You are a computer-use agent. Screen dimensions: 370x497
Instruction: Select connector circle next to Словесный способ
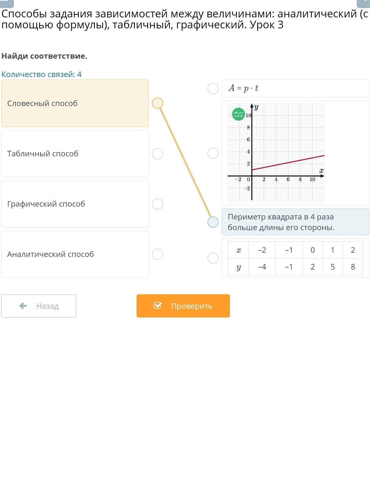[x=158, y=103]
